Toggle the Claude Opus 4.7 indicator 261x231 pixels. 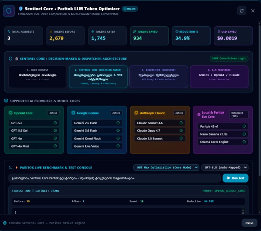181,130
